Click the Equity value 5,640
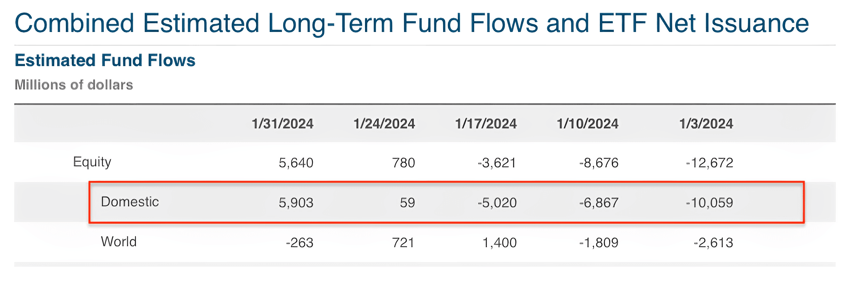This screenshot has width=853, height=287. coord(296,163)
